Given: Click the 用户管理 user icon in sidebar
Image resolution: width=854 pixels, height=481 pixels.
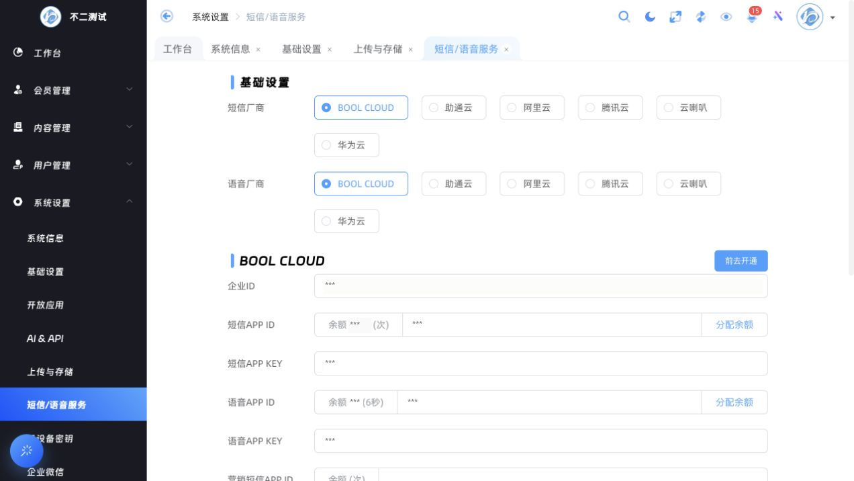Looking at the screenshot, I should 18,165.
